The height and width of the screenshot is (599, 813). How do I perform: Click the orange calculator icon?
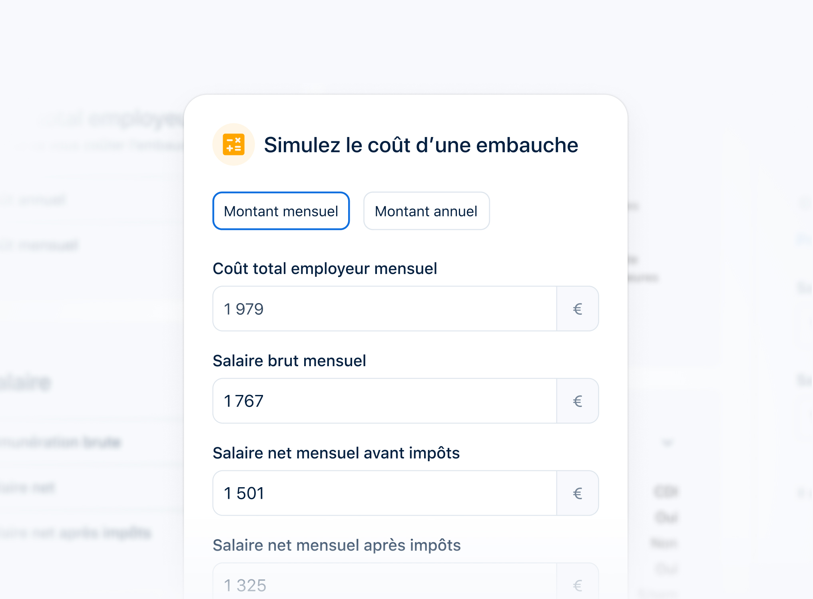coord(233,145)
